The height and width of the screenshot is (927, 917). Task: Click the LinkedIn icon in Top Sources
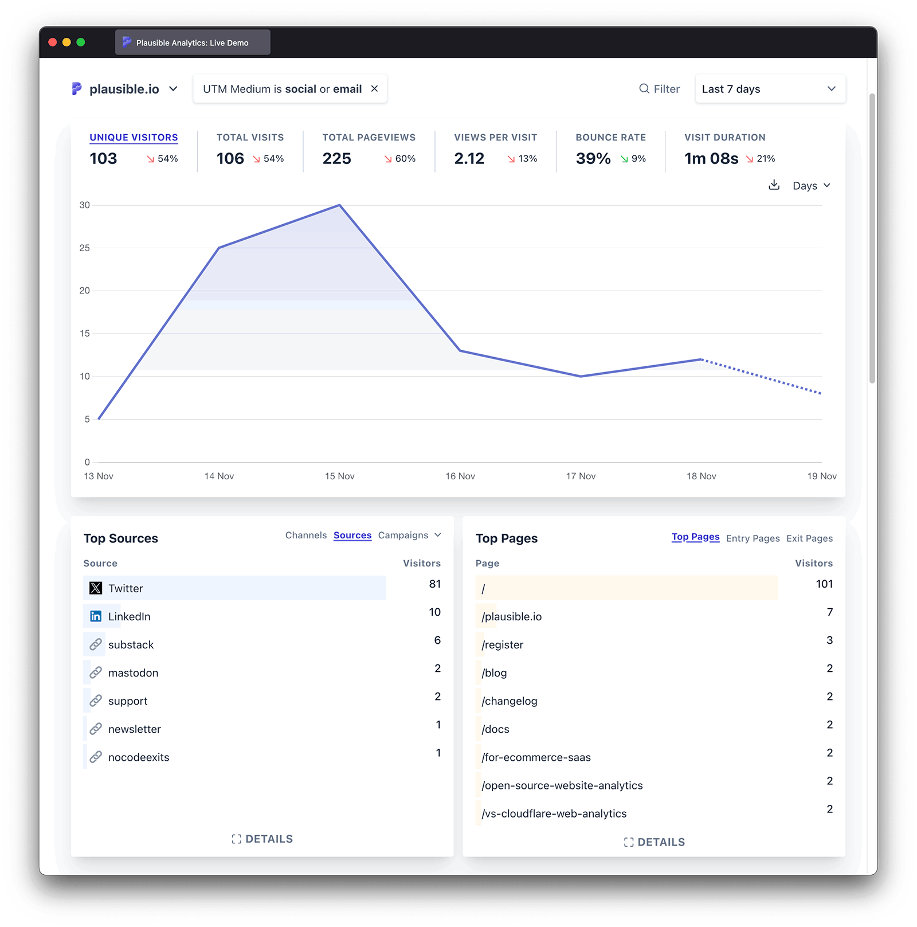tap(95, 616)
